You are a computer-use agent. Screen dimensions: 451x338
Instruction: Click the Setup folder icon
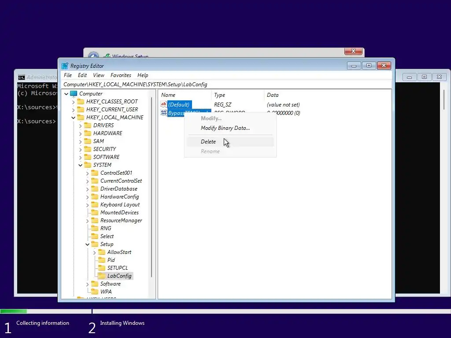tap(95, 244)
